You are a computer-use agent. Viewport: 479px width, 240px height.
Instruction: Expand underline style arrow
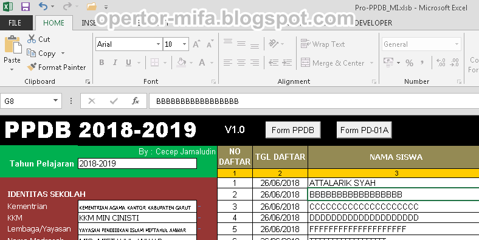pos(139,63)
